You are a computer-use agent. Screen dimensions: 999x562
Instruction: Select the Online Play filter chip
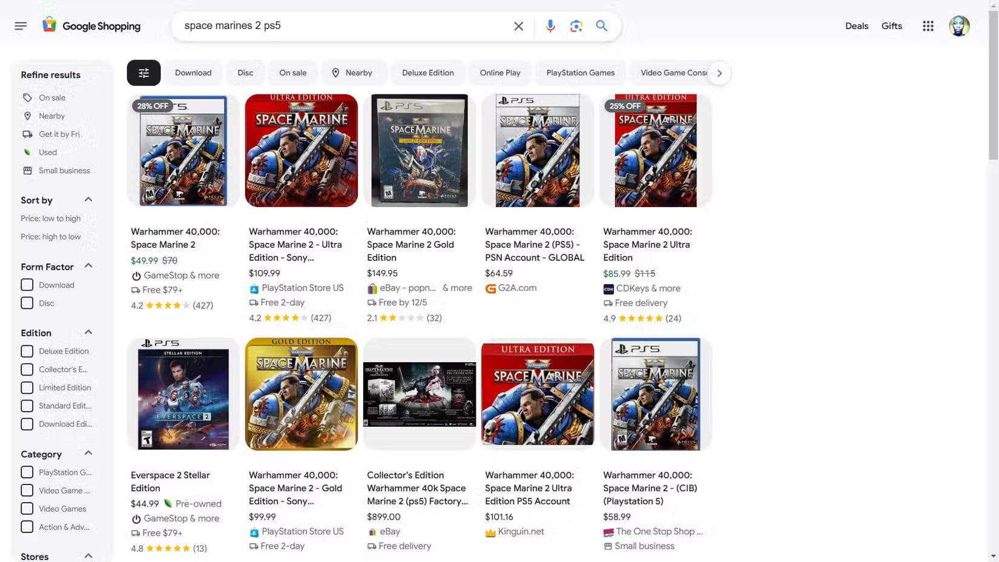click(500, 73)
